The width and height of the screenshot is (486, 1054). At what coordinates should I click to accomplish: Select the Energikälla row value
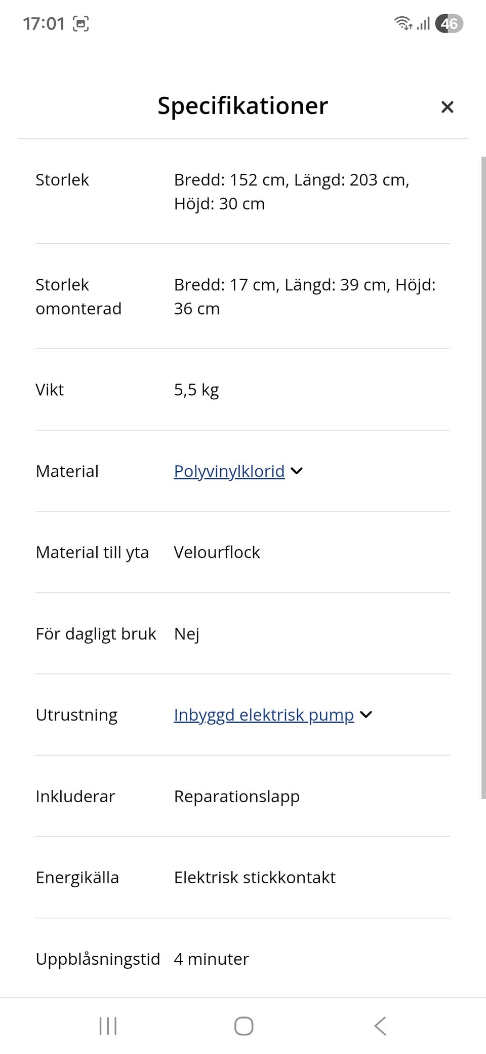click(255, 878)
